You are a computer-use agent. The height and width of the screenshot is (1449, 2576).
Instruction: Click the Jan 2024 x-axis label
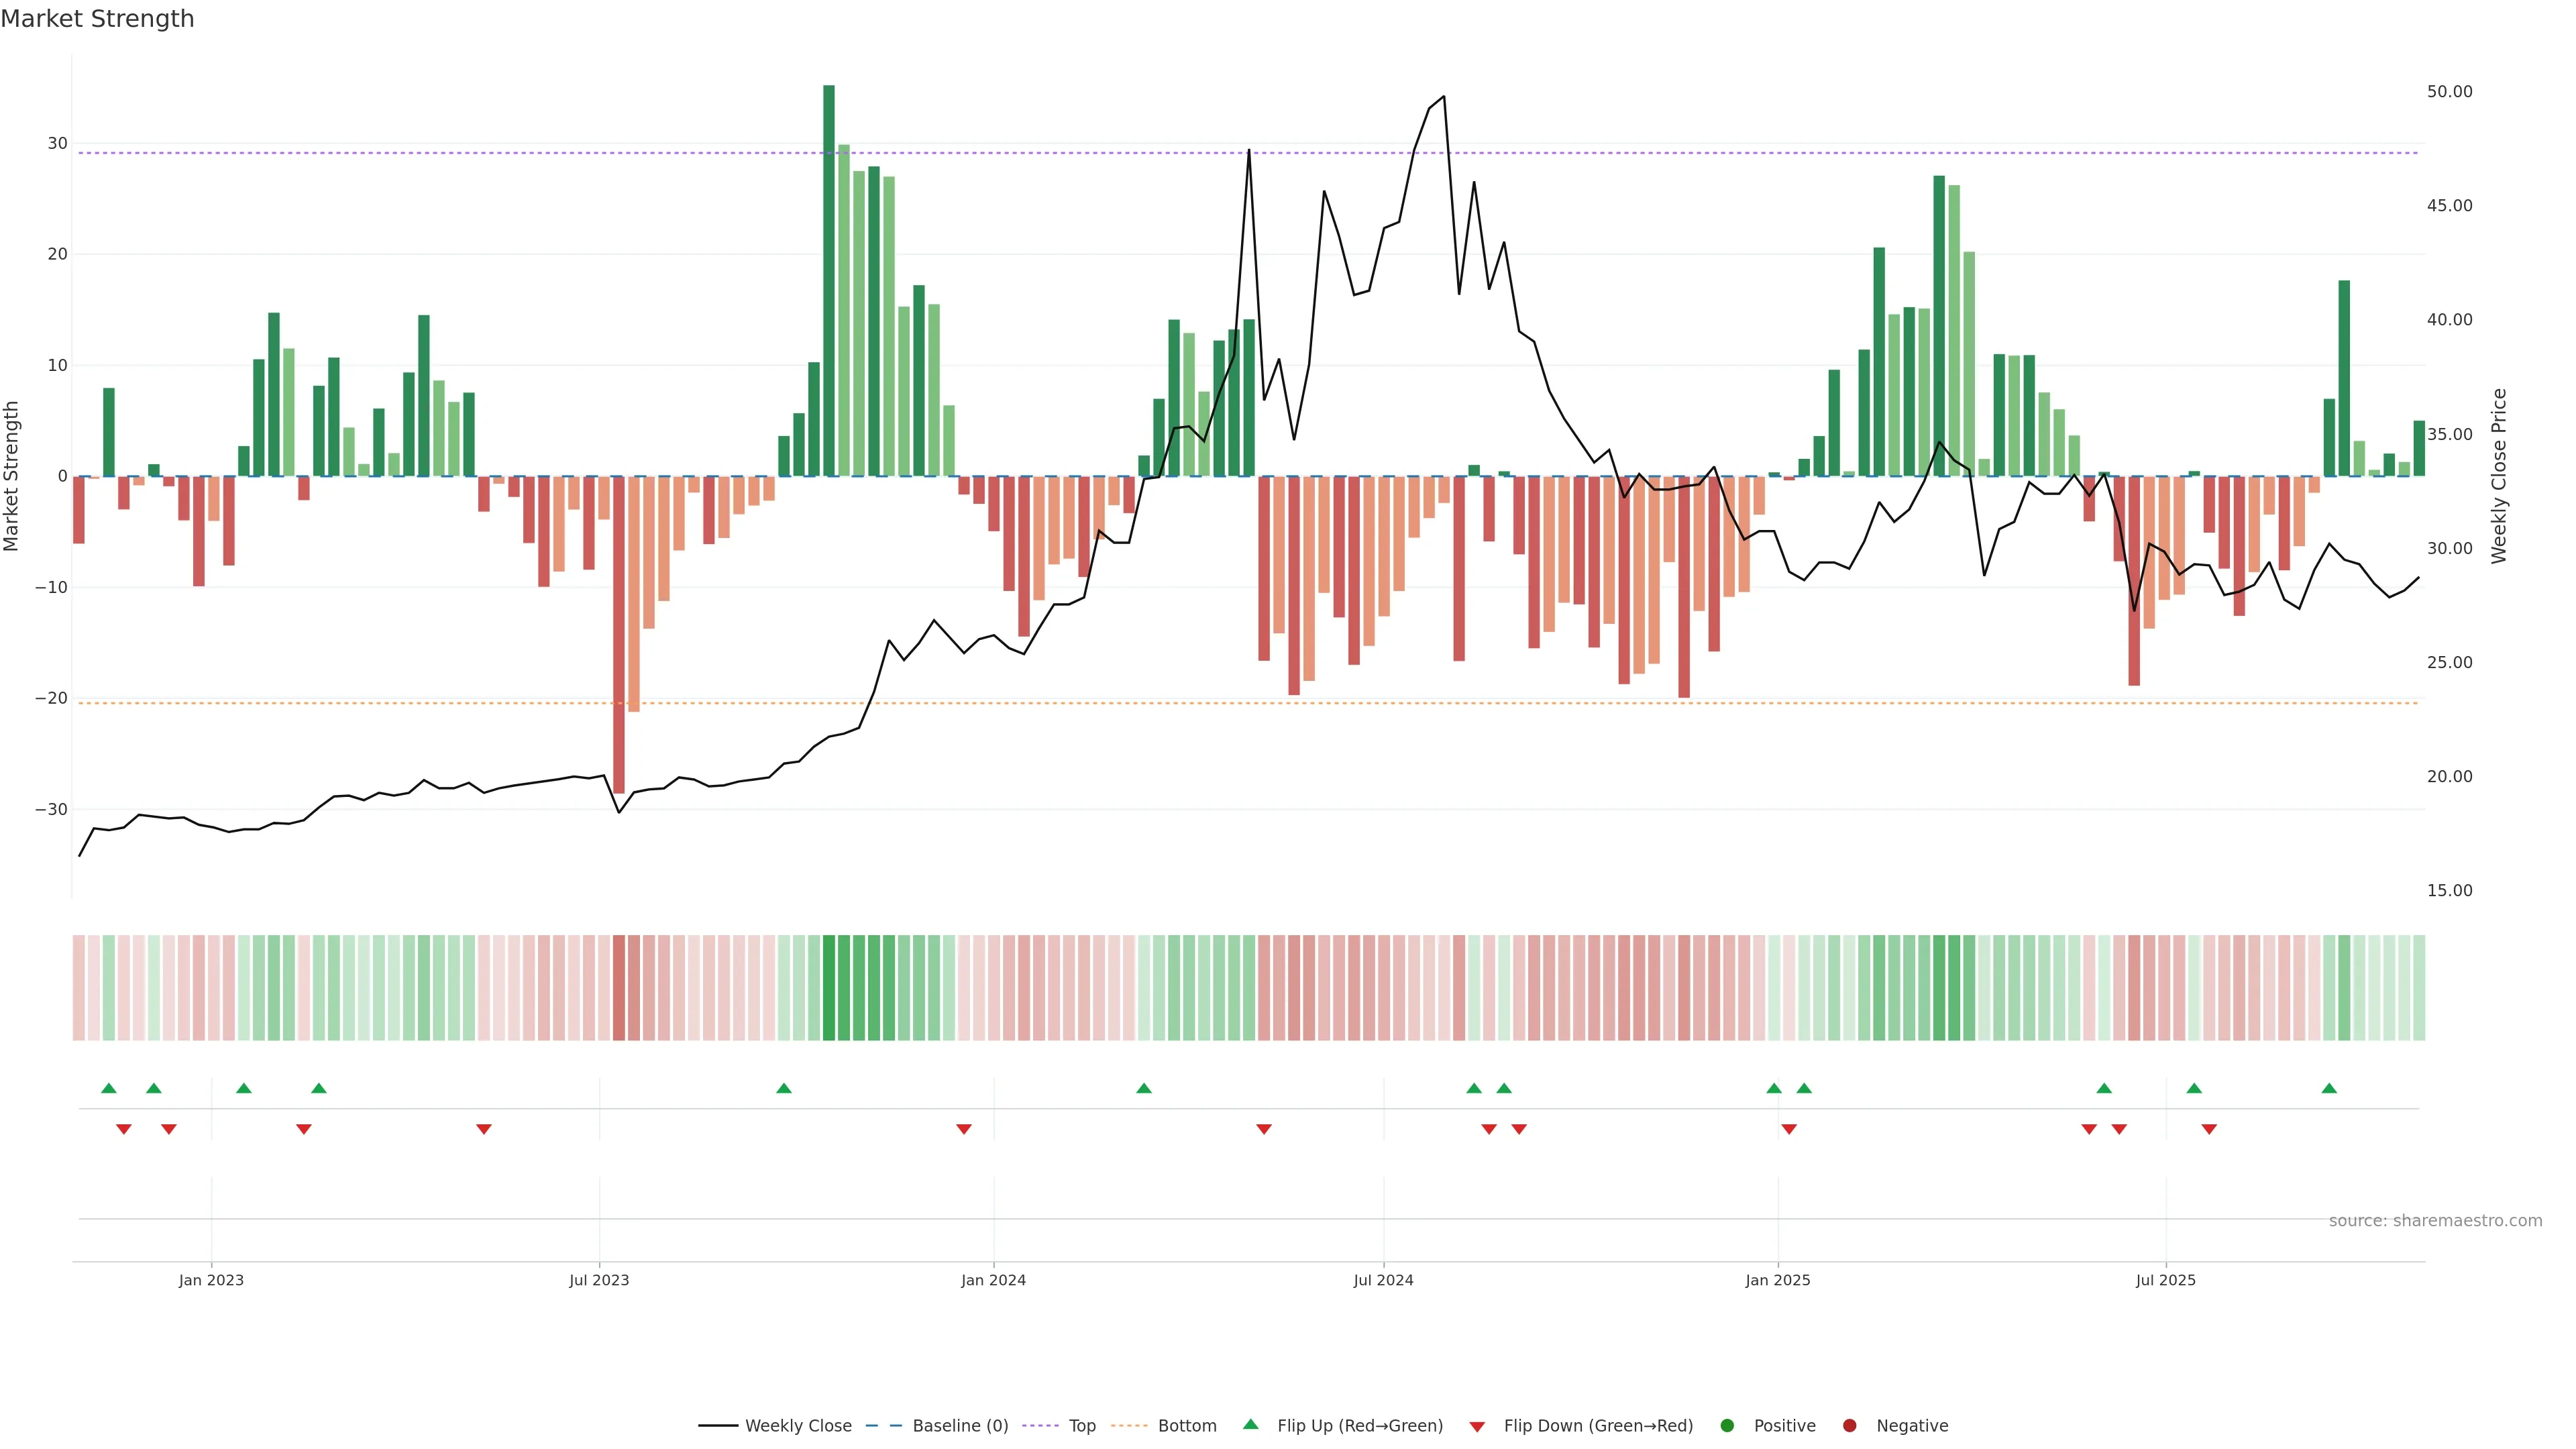pyautogui.click(x=993, y=1280)
